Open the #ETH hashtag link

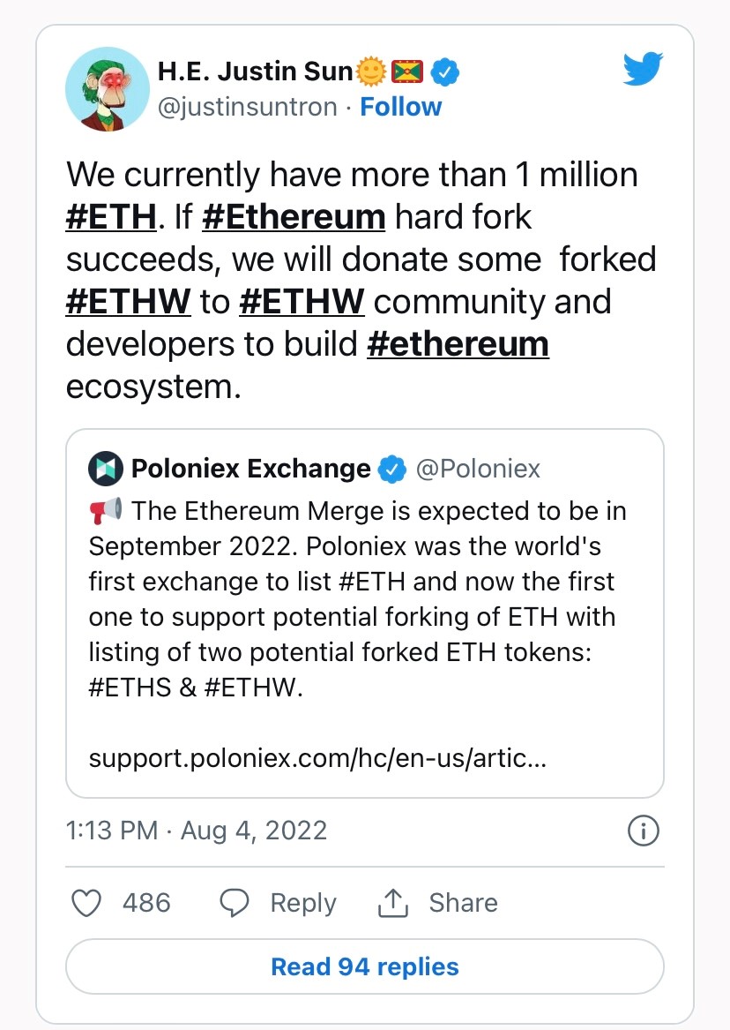coord(111,217)
